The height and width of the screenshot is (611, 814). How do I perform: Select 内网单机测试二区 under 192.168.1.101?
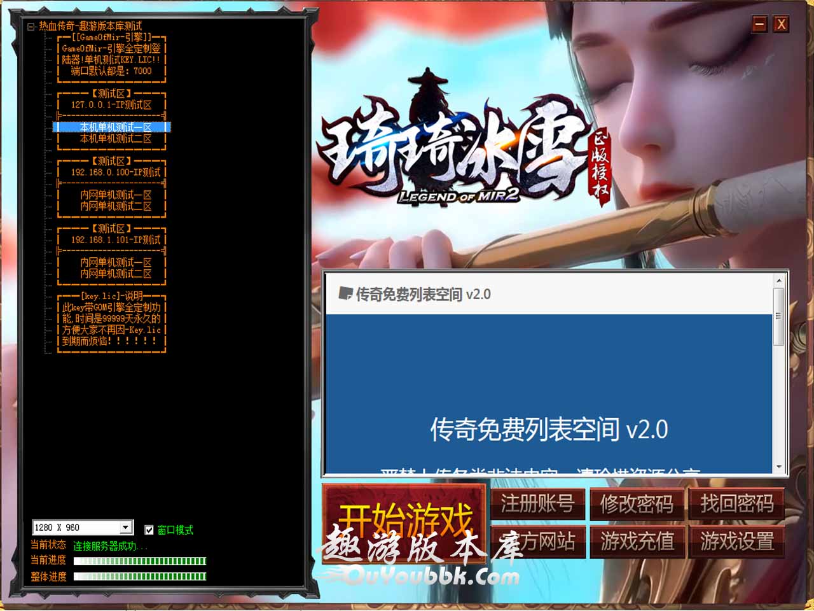click(x=115, y=274)
